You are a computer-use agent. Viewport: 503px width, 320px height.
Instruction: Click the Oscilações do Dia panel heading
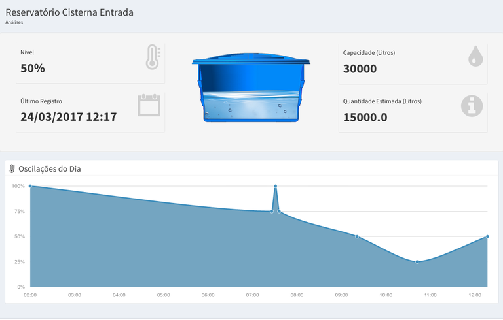click(x=50, y=169)
